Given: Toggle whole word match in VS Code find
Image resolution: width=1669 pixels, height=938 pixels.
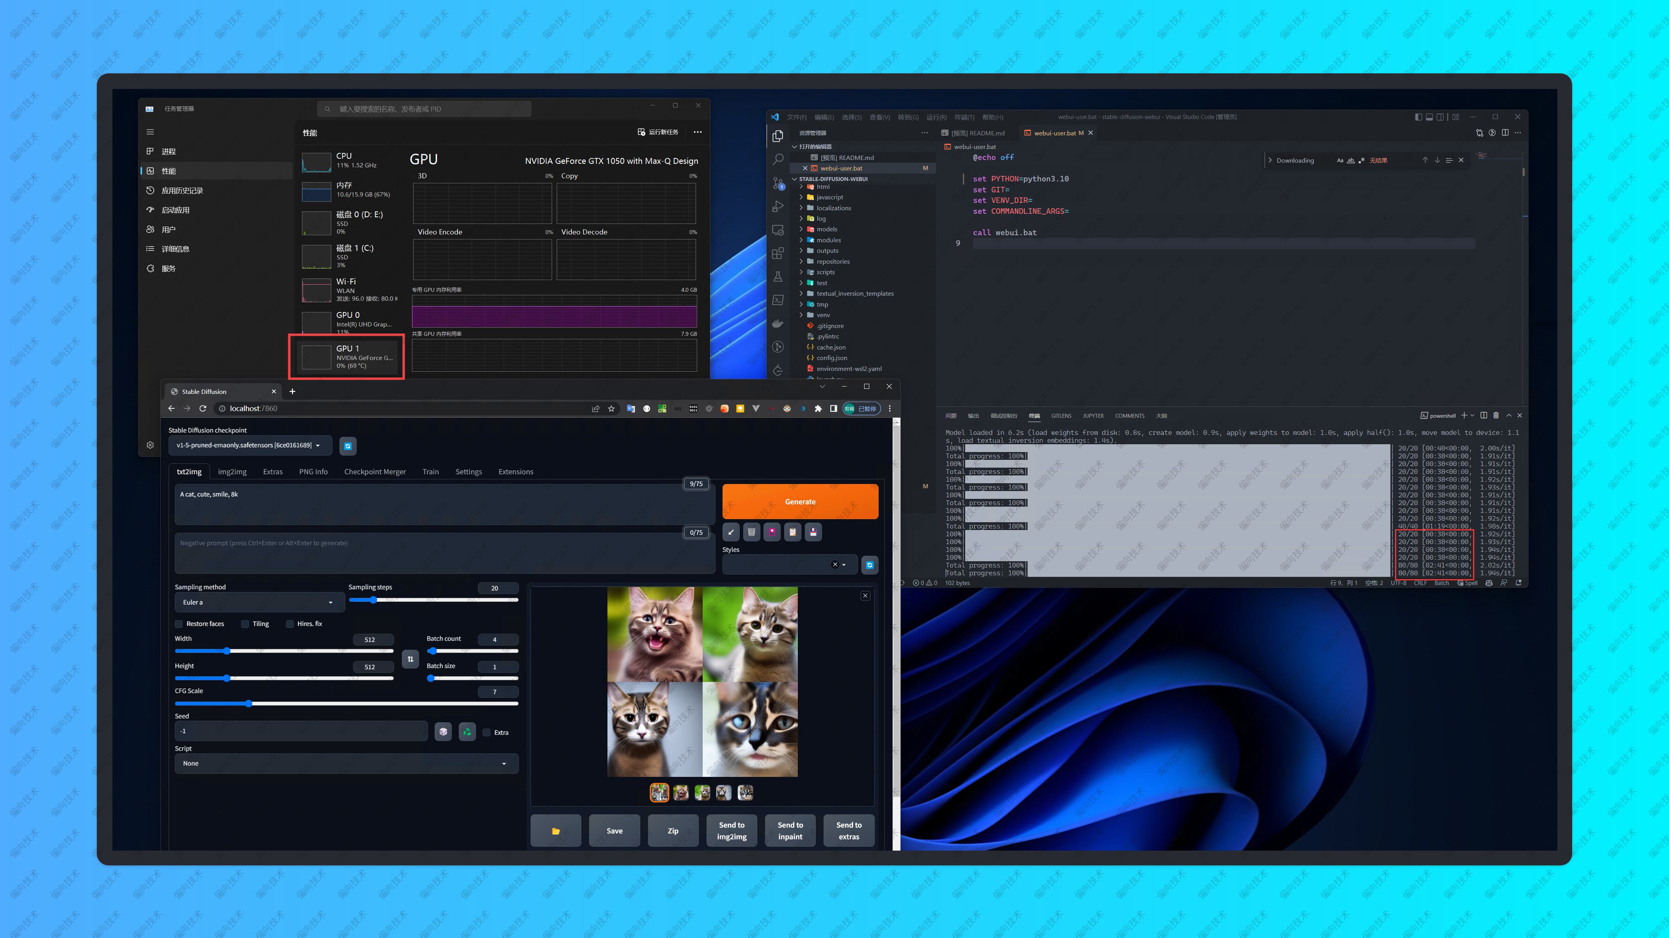Looking at the screenshot, I should (1350, 161).
